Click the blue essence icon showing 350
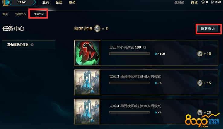Viewport: 223px width, 129px height. tap(212, 2)
